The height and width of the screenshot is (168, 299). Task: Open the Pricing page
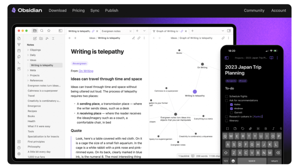coord(78,10)
